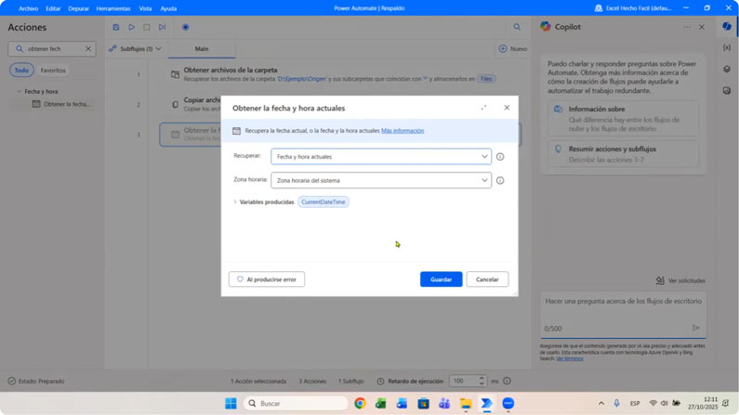Click the Run next action icon

point(162,27)
